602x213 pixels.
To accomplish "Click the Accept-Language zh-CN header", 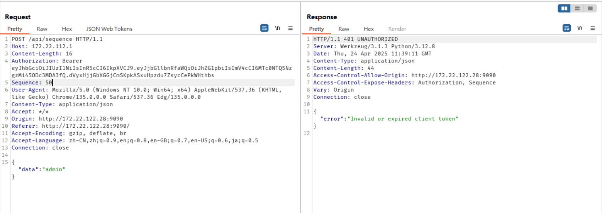I will pyautogui.click(x=135, y=140).
